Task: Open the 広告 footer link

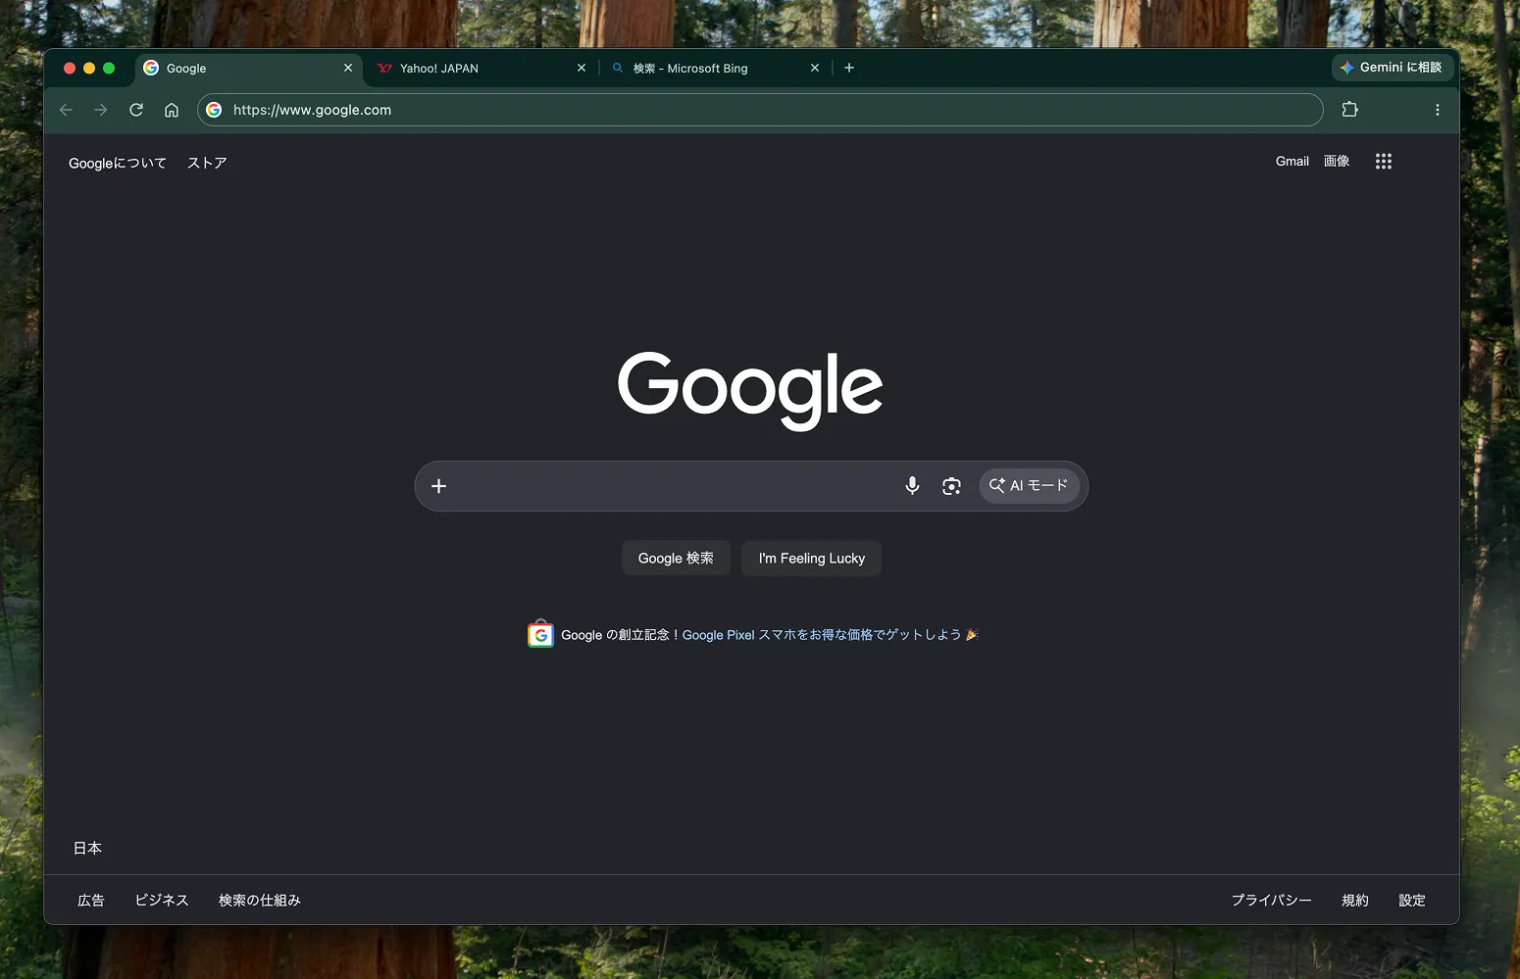Action: tap(91, 901)
